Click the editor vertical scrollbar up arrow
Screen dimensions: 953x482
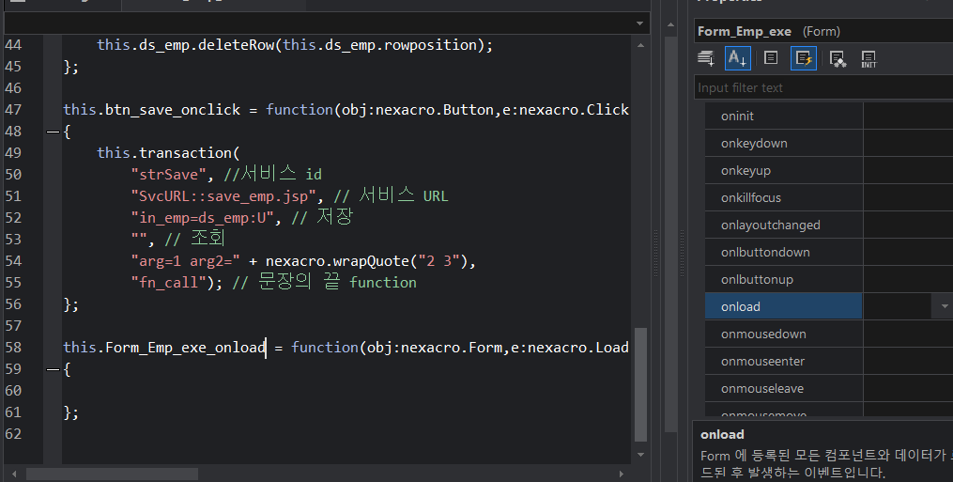click(640, 45)
